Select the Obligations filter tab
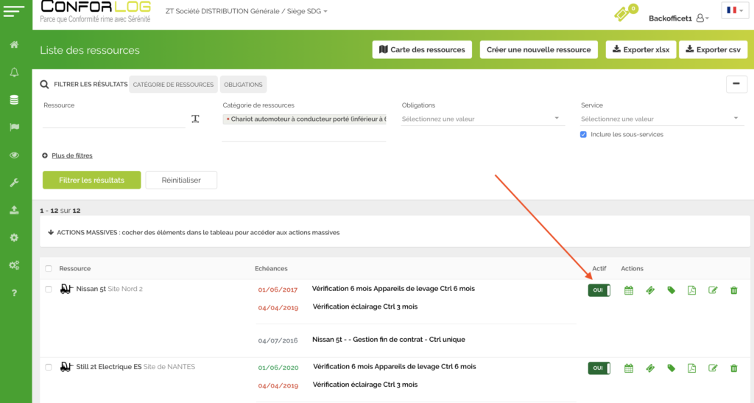 pos(243,85)
